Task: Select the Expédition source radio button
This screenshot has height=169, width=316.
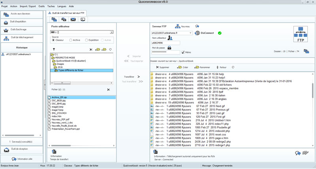Action: coord(86,40)
